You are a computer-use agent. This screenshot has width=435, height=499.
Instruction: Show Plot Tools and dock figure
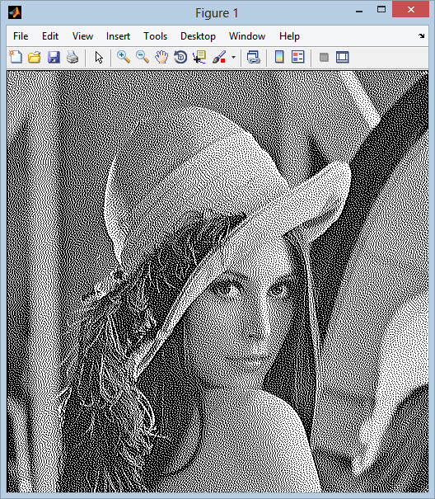pos(343,57)
